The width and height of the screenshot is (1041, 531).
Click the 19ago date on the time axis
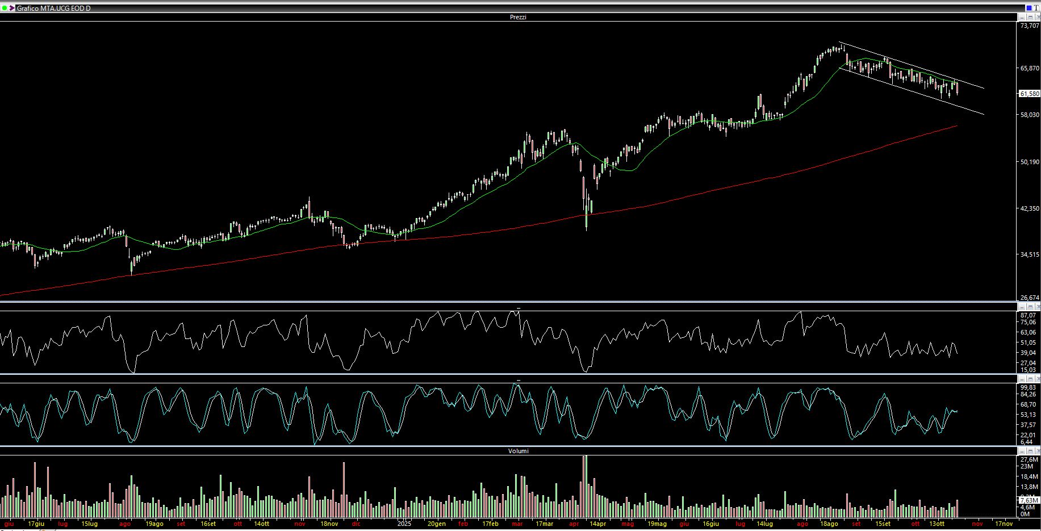(154, 524)
